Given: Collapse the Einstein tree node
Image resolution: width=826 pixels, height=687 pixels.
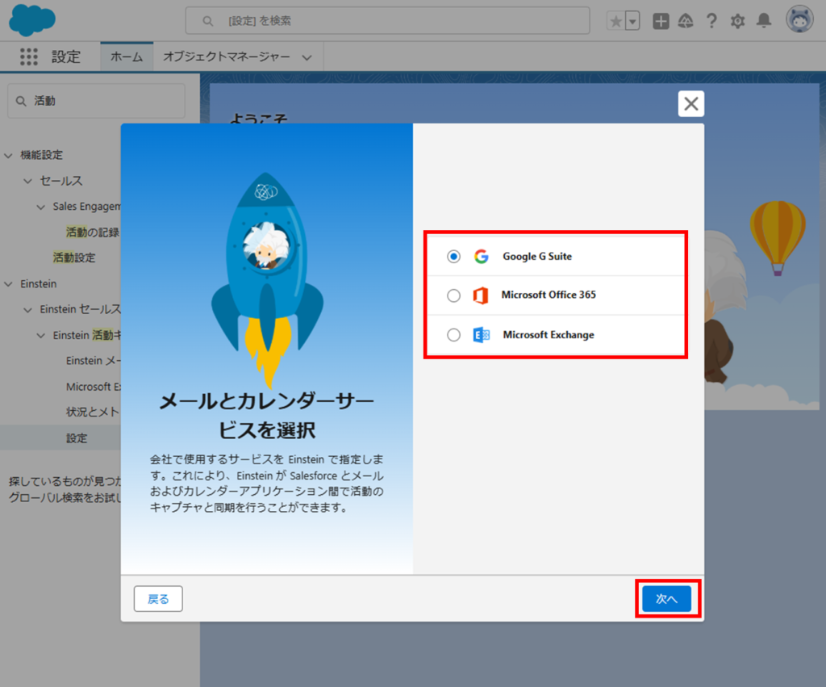Looking at the screenshot, I should coord(8,283).
